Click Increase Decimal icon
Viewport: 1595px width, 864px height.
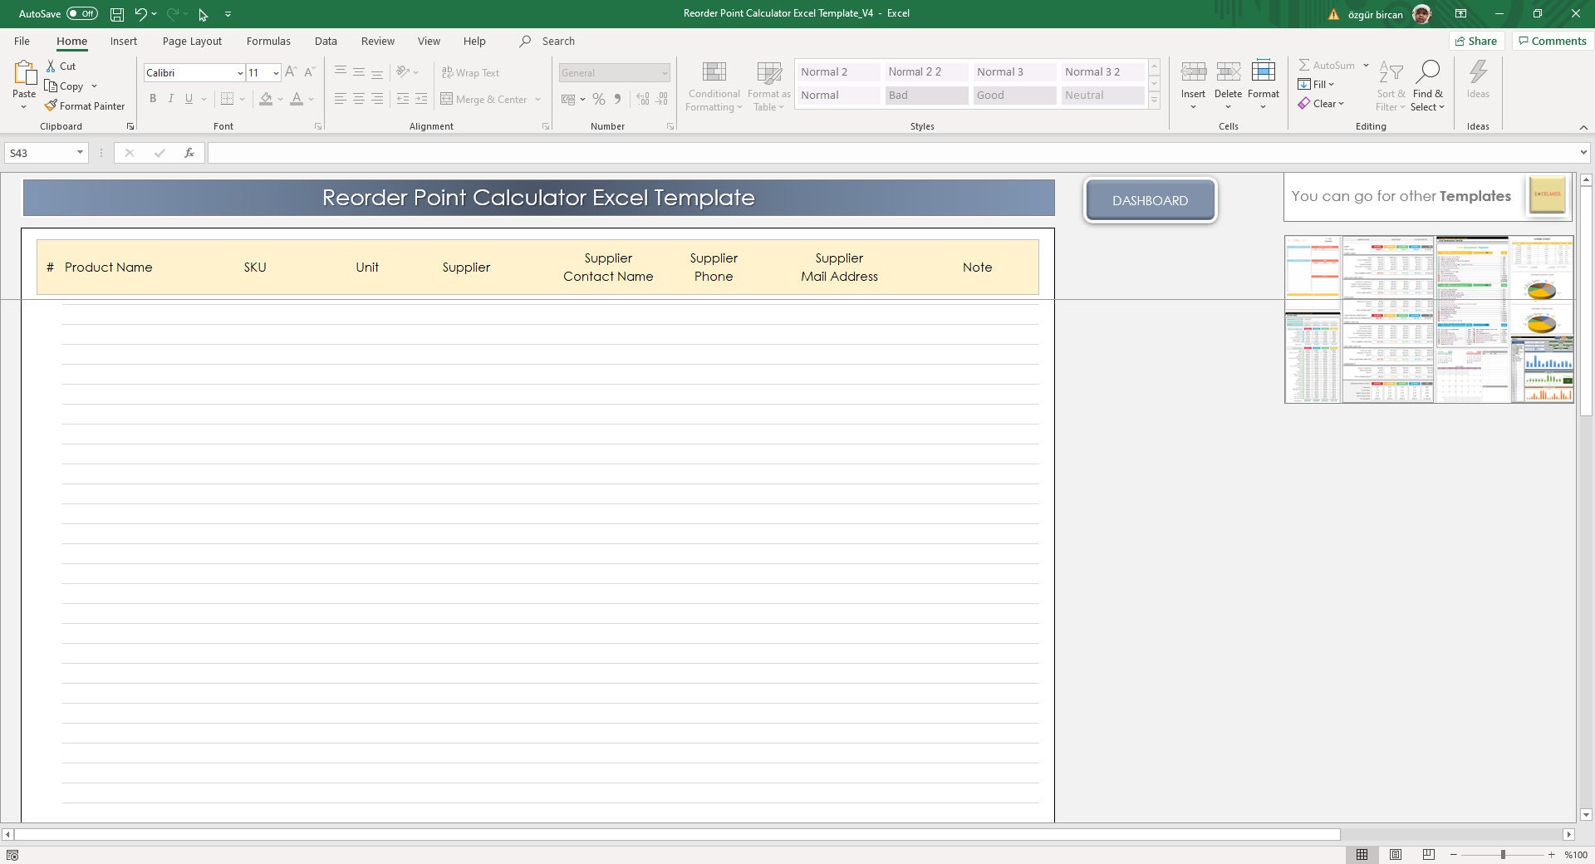641,99
